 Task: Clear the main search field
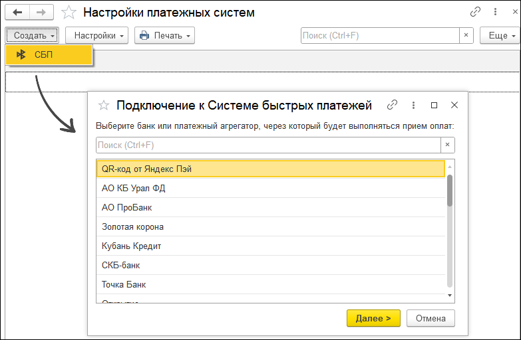(466, 35)
